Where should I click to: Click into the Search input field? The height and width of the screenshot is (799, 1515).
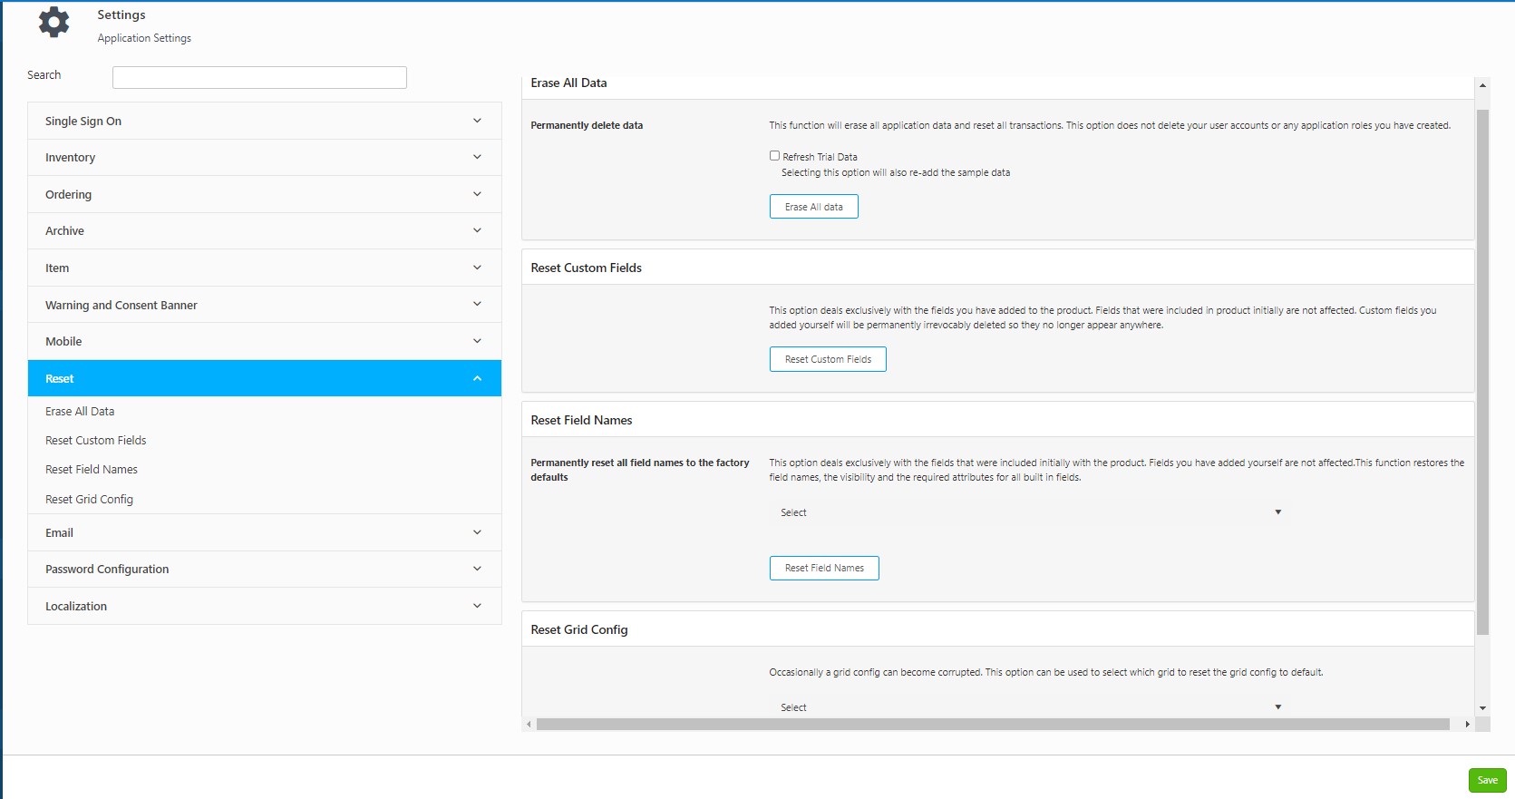(259, 77)
